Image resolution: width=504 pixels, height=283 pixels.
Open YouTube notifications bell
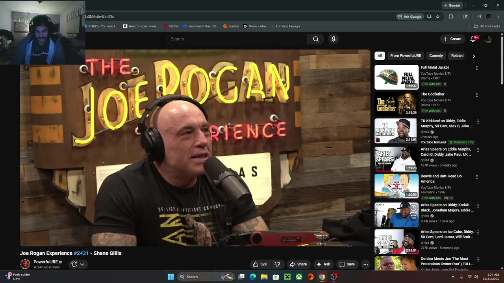point(473,39)
